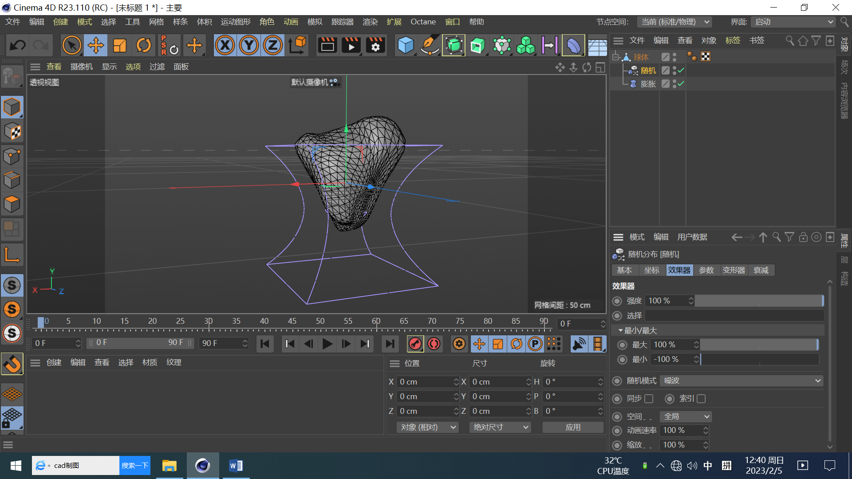Adjust the 最大 value slider

click(x=759, y=345)
